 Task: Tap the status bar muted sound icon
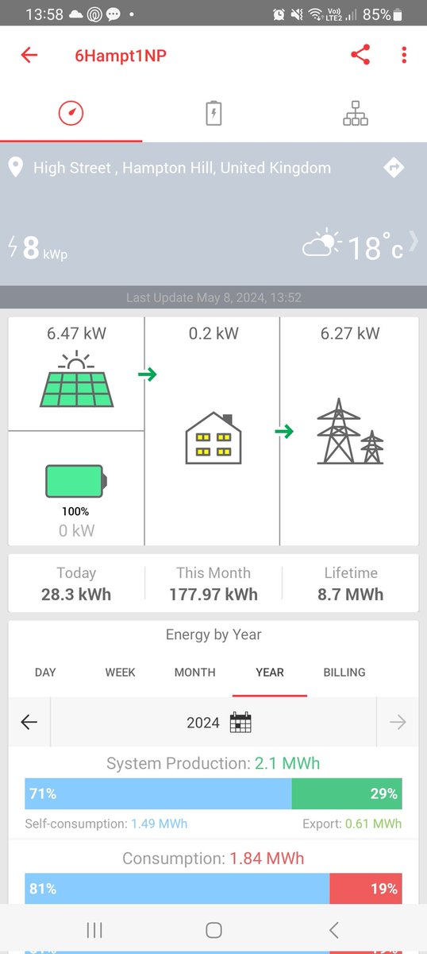(297, 14)
